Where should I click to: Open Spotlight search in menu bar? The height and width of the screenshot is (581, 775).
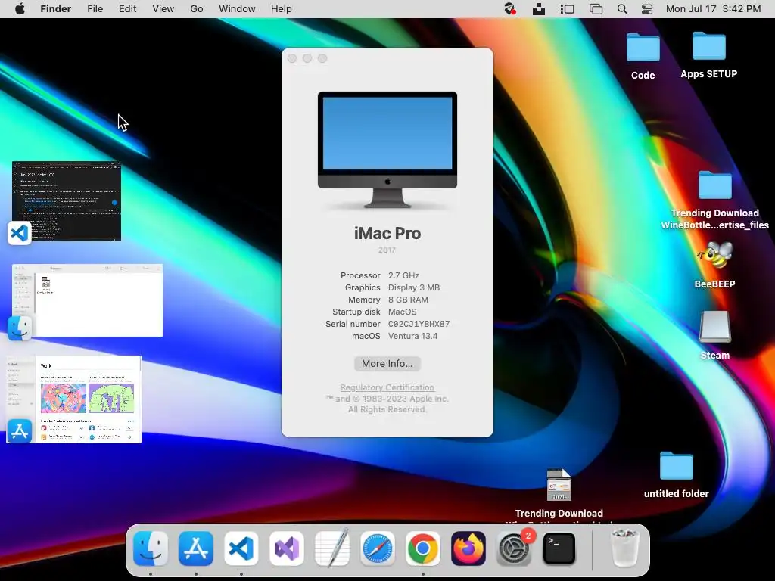(x=622, y=9)
